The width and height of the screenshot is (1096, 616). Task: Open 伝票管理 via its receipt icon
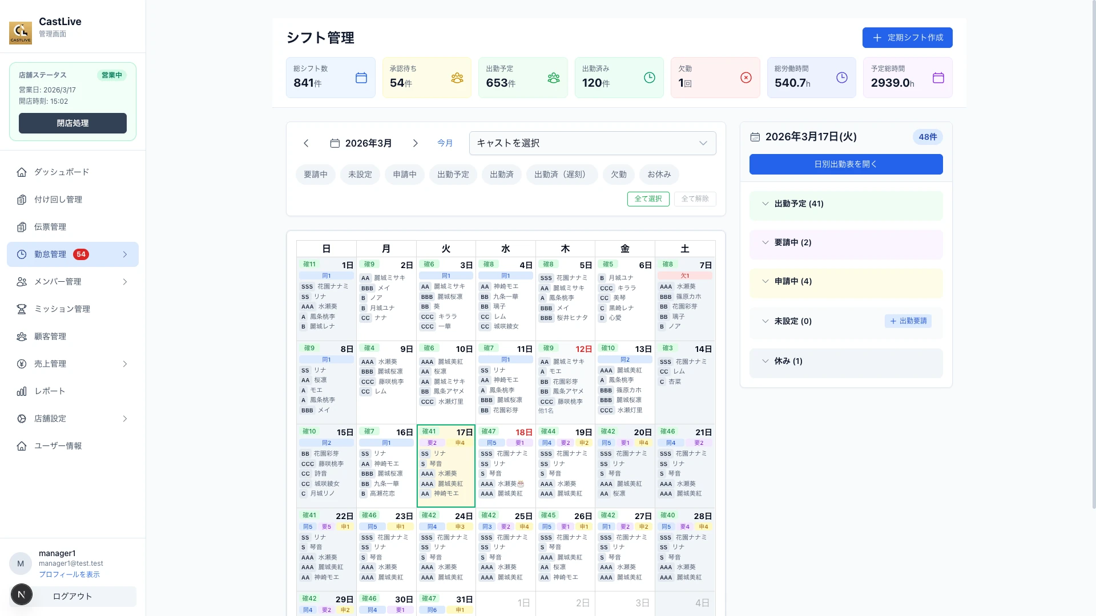point(22,227)
